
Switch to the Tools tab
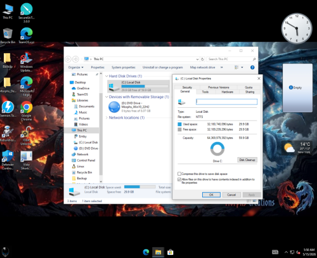(205, 92)
